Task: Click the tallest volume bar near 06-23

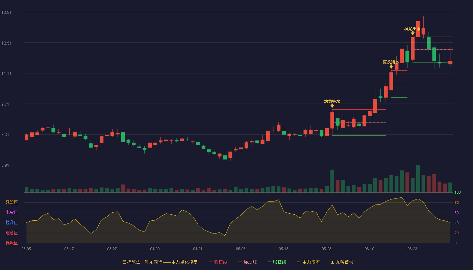Action: pos(418,179)
